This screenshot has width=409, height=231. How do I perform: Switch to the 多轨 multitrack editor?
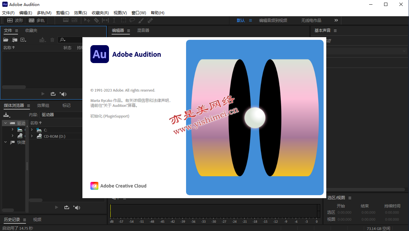tap(37, 21)
